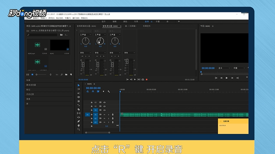Select the Slide tool
Screen dimensions: 275x154
(79, 117)
